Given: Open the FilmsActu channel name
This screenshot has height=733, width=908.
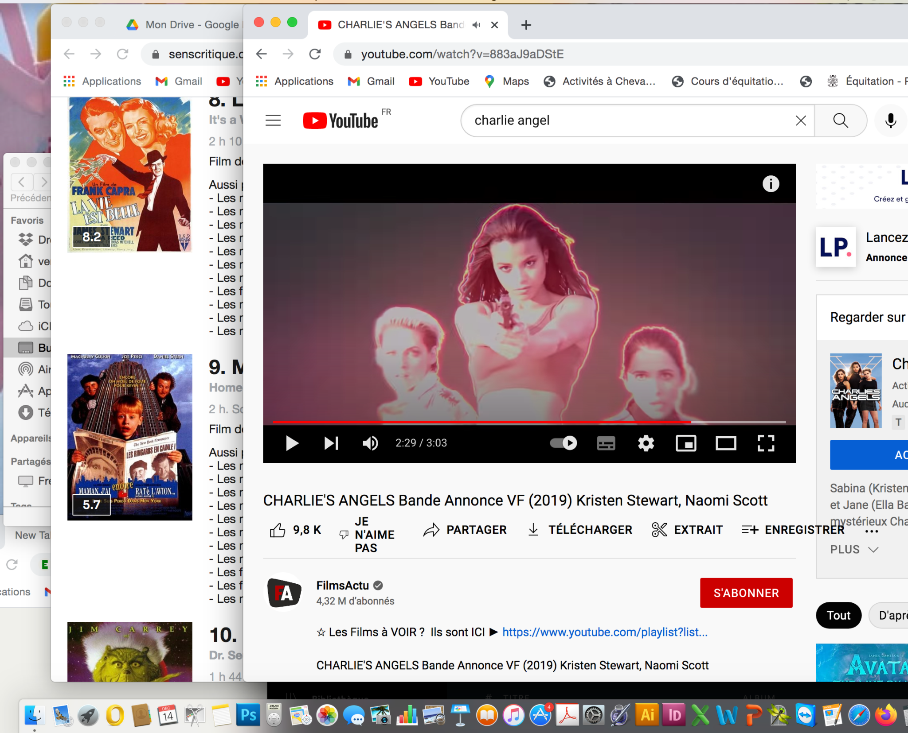Looking at the screenshot, I should point(342,586).
